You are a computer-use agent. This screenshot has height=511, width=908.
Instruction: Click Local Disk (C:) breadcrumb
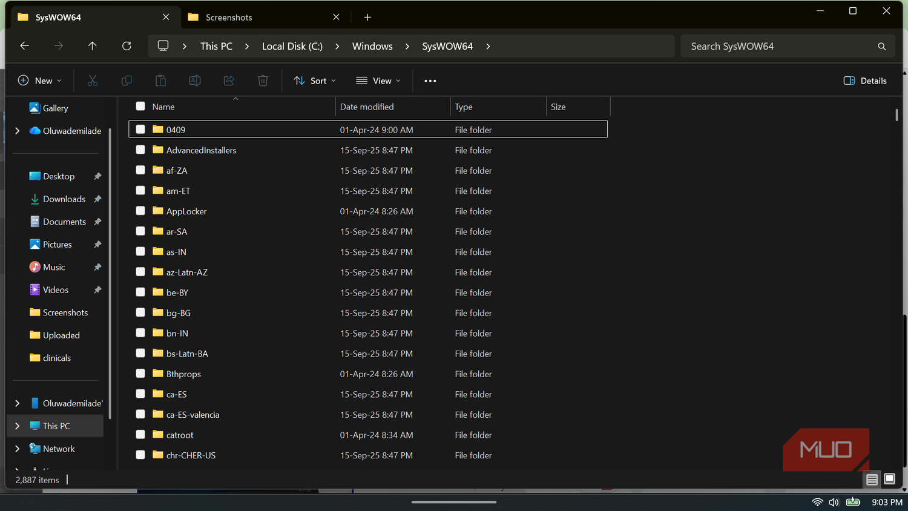[292, 47]
